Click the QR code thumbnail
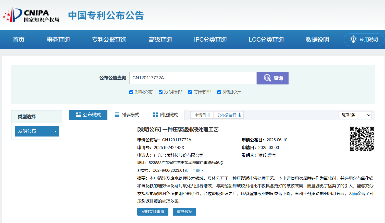This screenshot has height=223, width=385. point(362,139)
